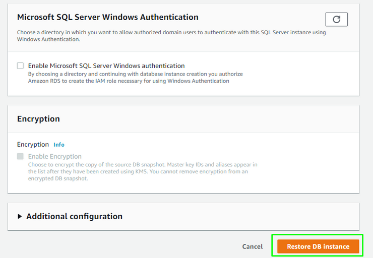
Task: Open the Encryption Info link
Action: tap(59, 145)
